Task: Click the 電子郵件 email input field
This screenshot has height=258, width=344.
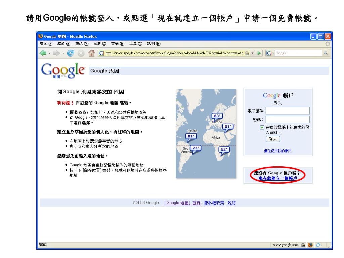Action: [288, 111]
